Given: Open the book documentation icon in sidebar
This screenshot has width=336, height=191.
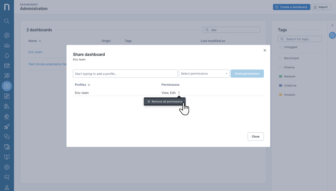Looking at the screenshot, I should 7,157.
